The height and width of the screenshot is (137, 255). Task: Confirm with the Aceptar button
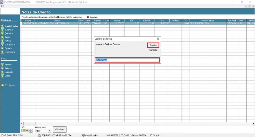coord(153,45)
